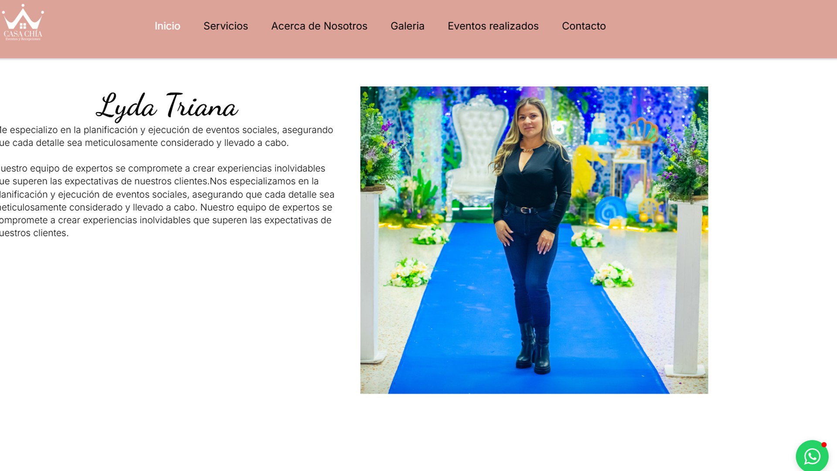Open the WhatsApp chat floating button
The height and width of the screenshot is (471, 837).
(x=812, y=456)
